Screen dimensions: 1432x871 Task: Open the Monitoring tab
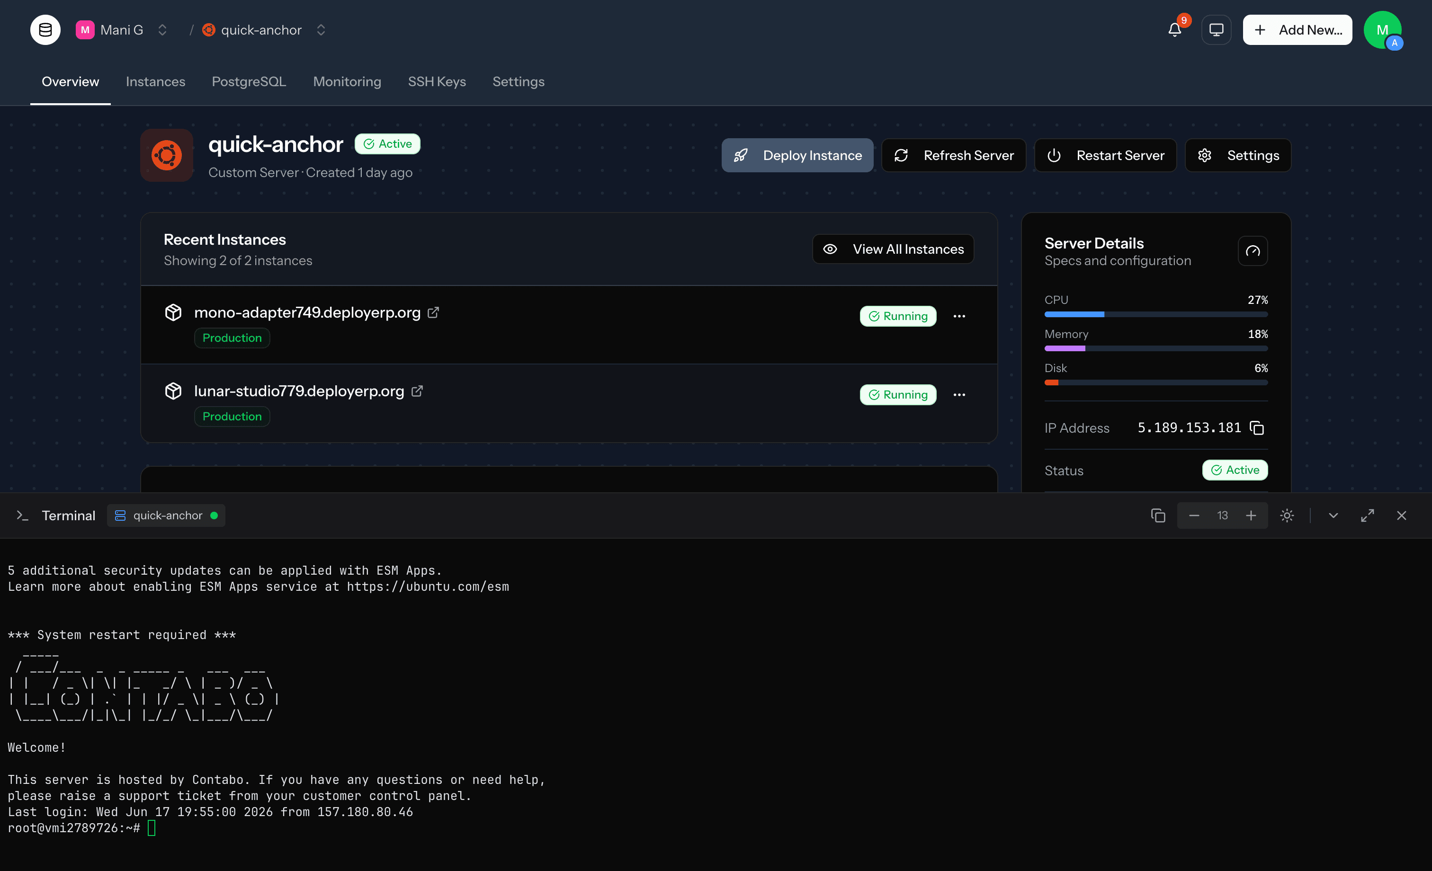(347, 82)
